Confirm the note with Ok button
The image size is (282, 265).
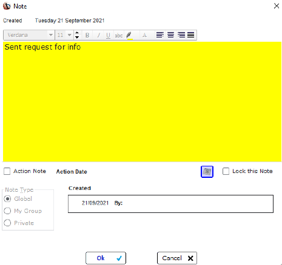106,258
